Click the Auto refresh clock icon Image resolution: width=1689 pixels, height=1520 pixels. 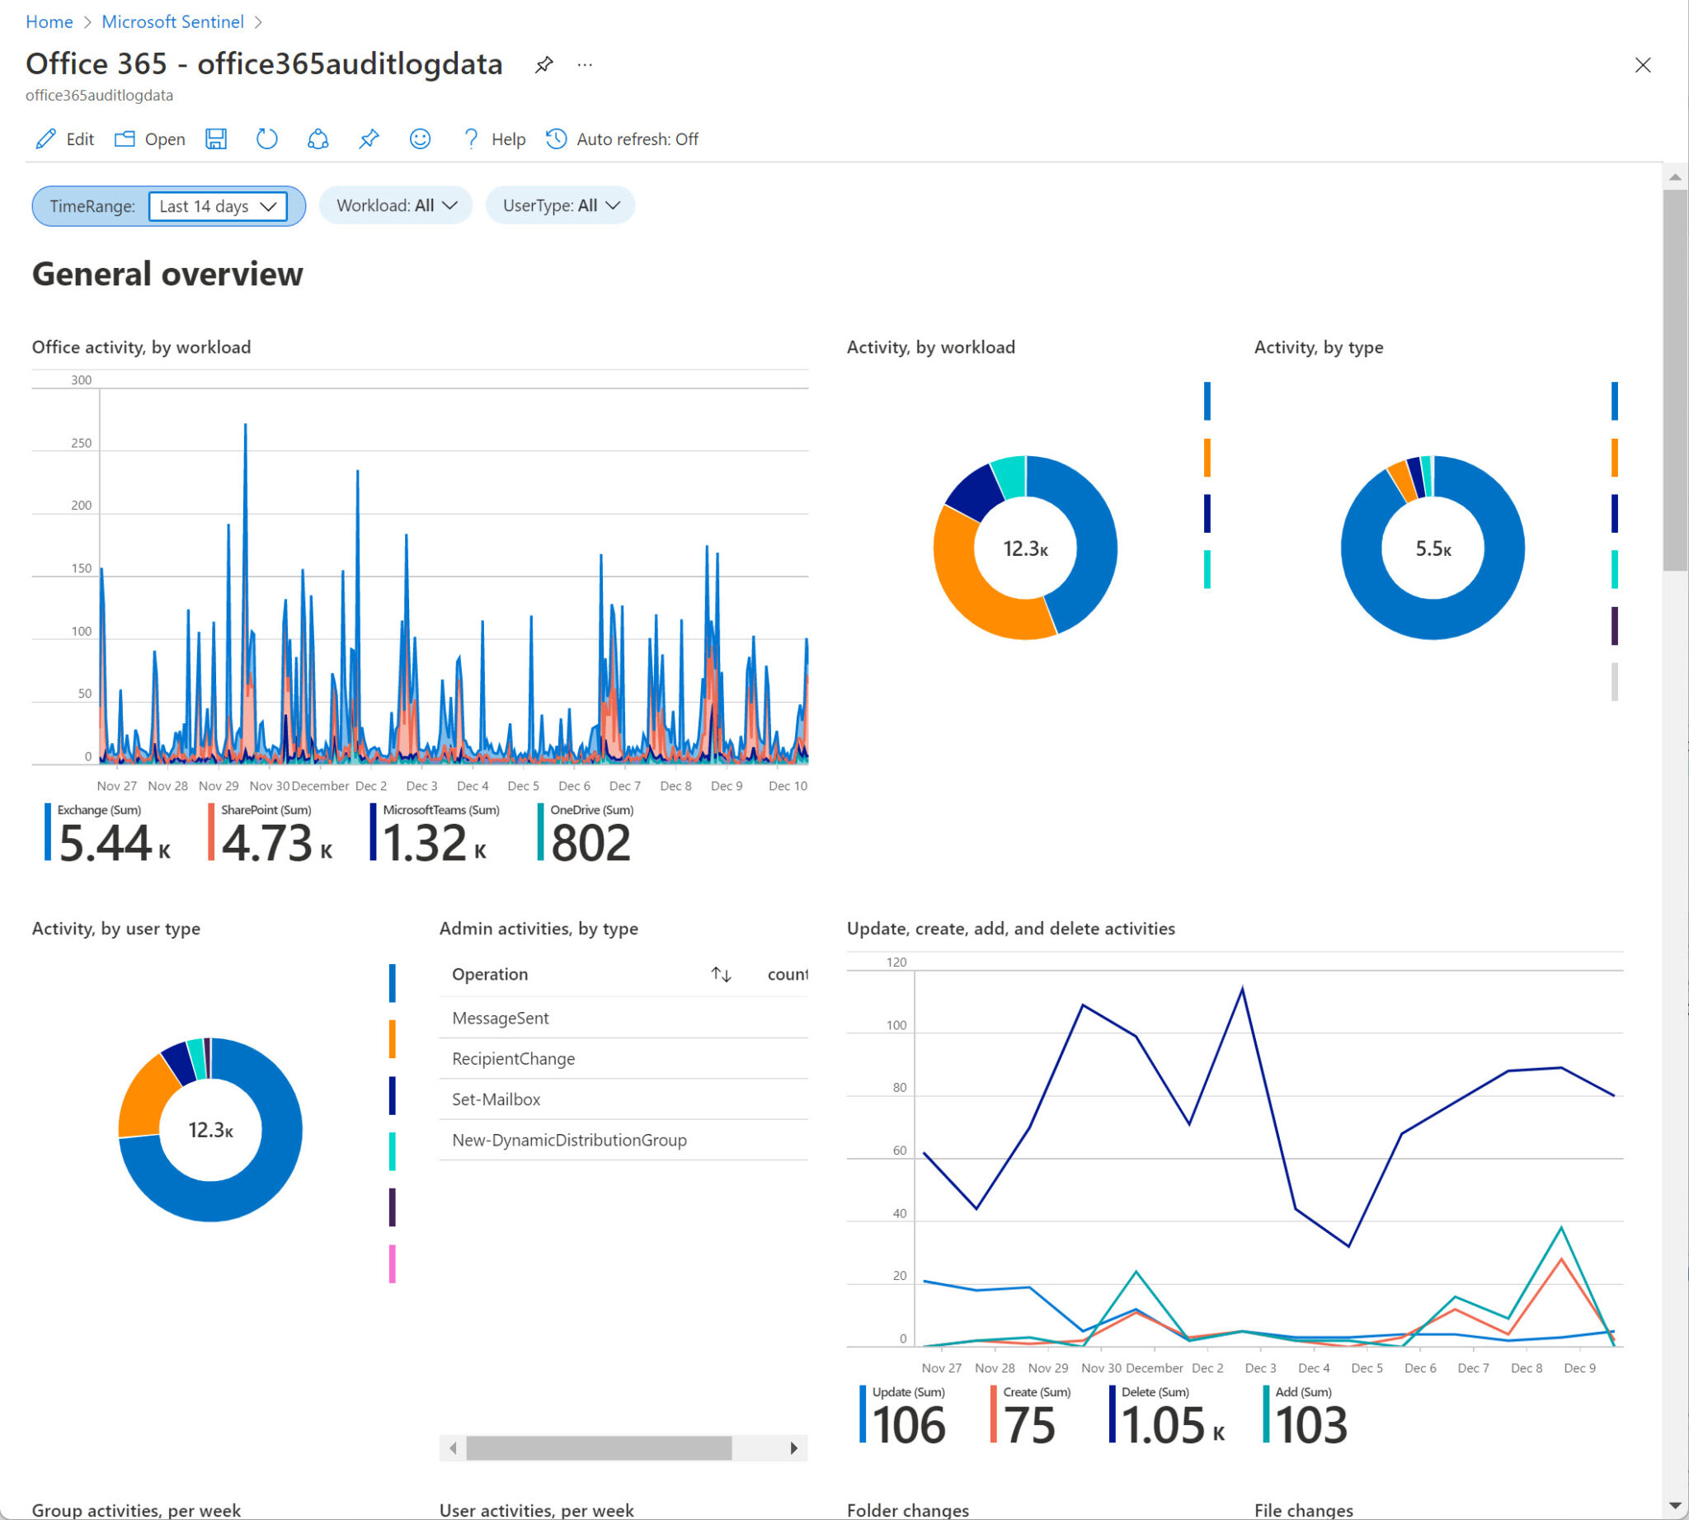556,139
